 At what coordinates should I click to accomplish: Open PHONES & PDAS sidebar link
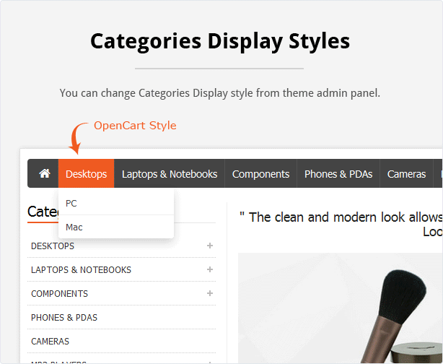pyautogui.click(x=64, y=317)
